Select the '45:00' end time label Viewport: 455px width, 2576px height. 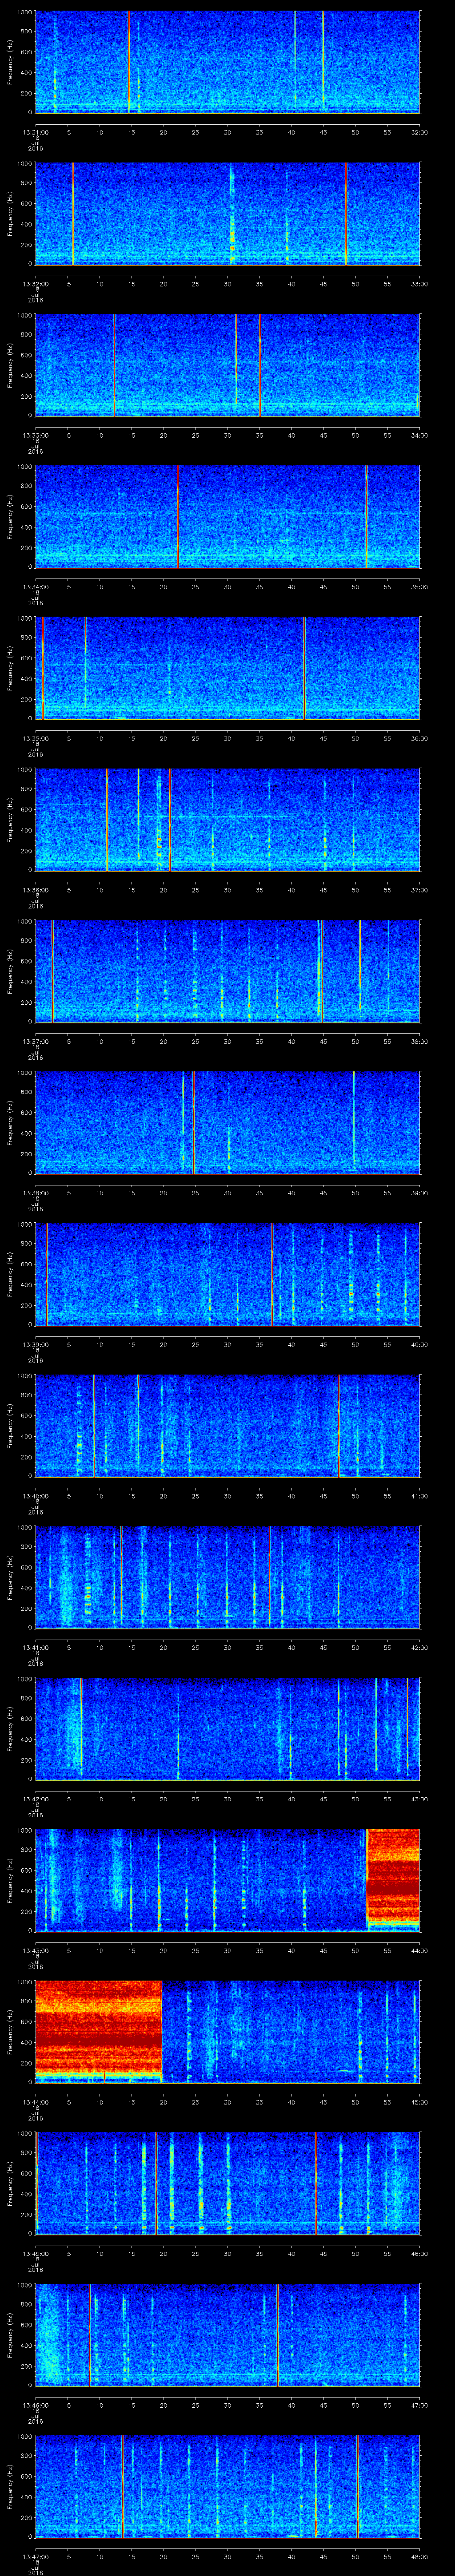click(419, 2102)
